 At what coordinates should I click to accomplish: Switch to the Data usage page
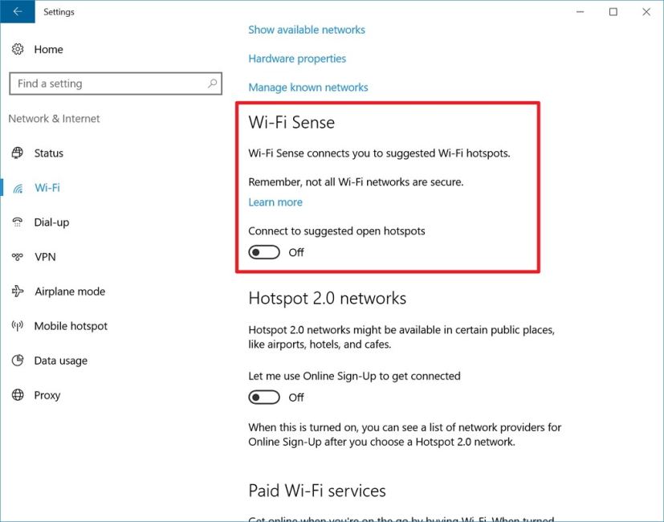click(61, 361)
